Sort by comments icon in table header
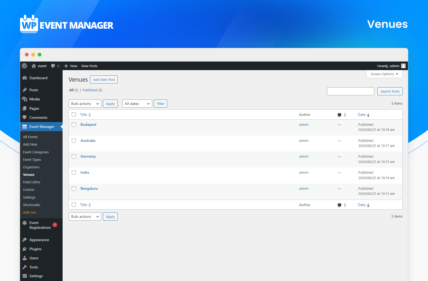This screenshot has height=281, width=428. pos(339,115)
